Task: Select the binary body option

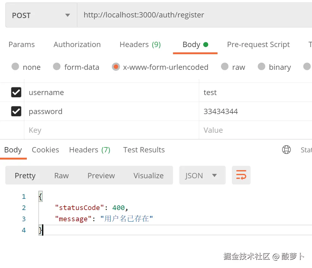Action: 262,67
